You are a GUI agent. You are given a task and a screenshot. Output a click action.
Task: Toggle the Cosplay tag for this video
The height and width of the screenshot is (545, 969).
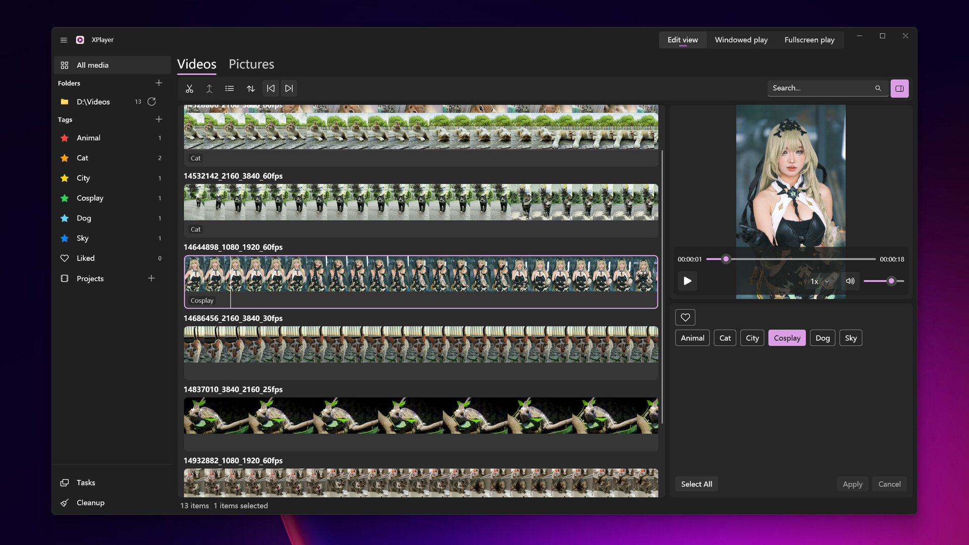pyautogui.click(x=786, y=338)
